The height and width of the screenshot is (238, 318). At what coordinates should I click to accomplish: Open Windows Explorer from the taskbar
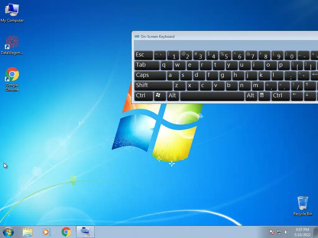pyautogui.click(x=28, y=232)
